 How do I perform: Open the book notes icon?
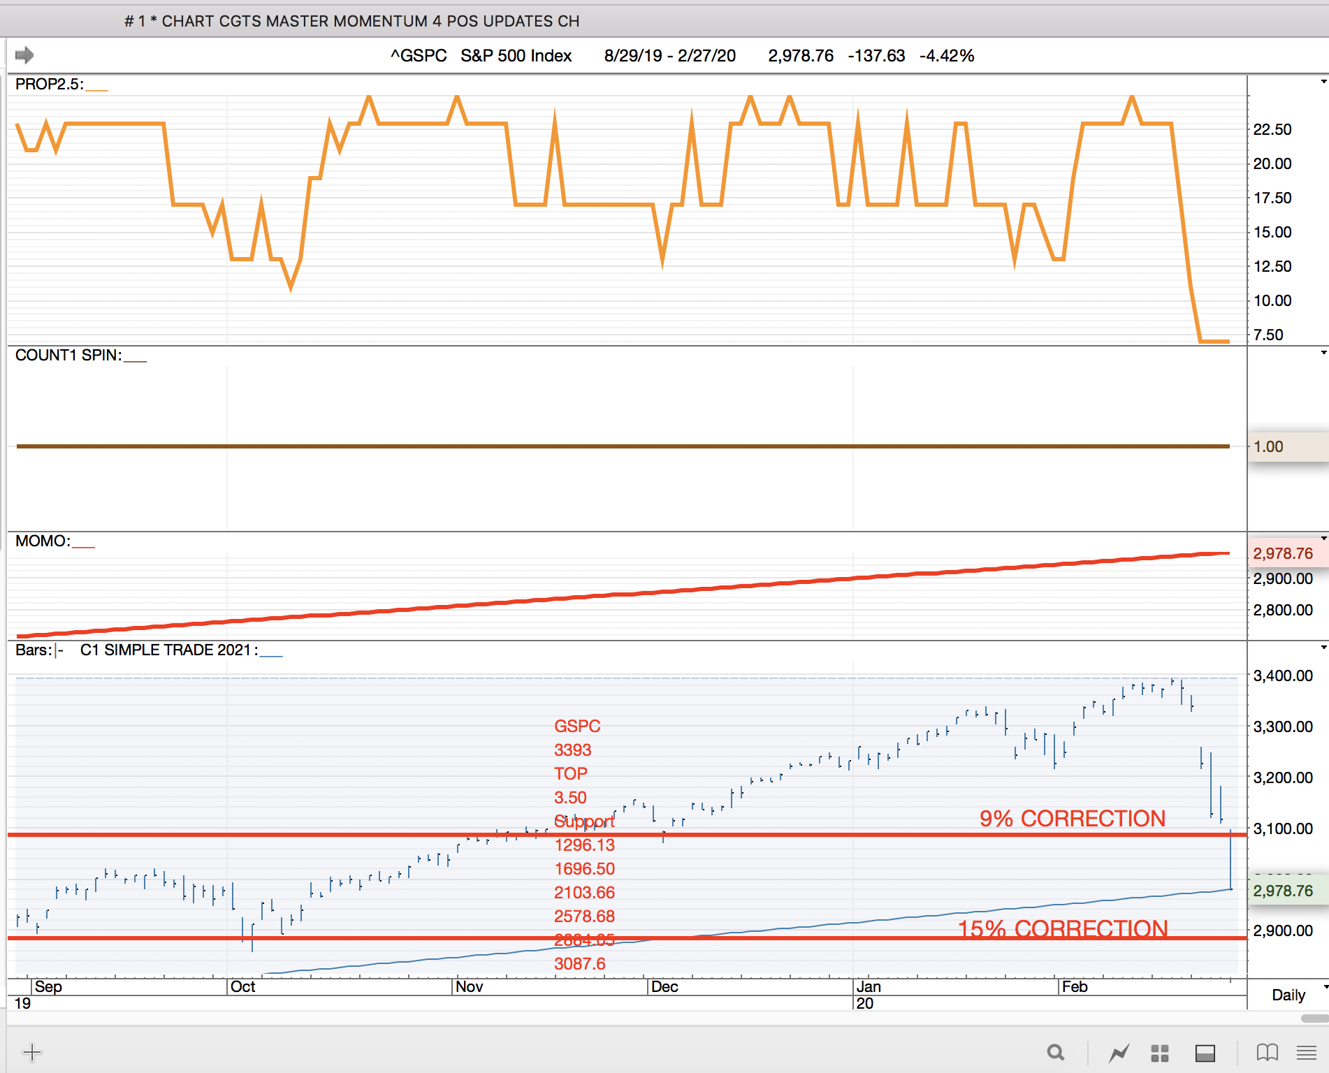tap(1267, 1052)
